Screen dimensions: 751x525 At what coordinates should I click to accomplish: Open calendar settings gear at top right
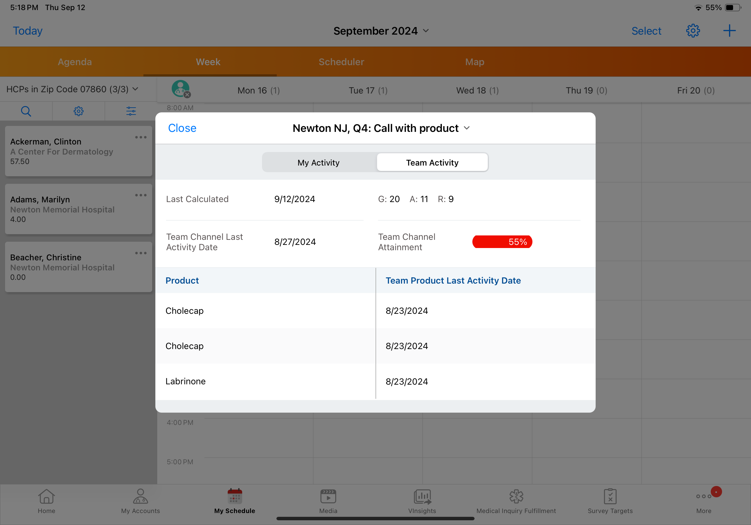point(693,31)
